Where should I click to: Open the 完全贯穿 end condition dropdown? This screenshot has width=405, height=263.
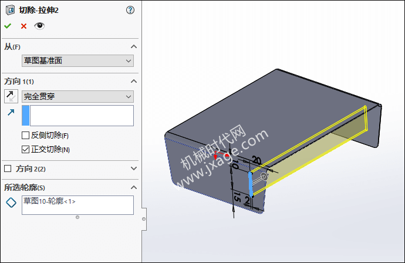click(77, 97)
